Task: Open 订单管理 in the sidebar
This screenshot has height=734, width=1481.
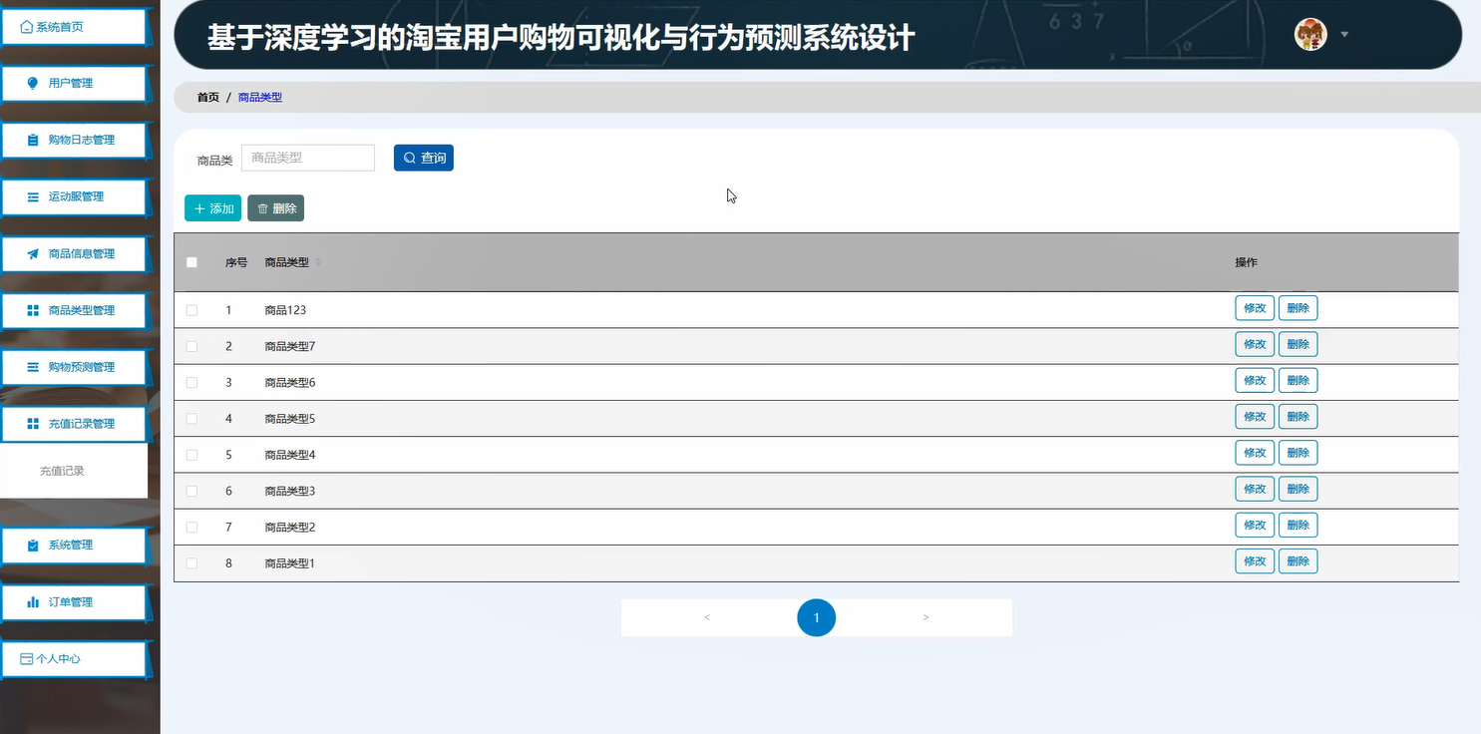Action: pyautogui.click(x=74, y=601)
